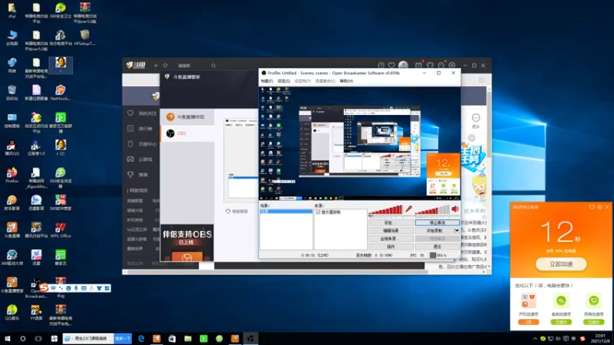Open the Douyu user avatar
The height and width of the screenshot is (345, 614).
click(x=404, y=65)
